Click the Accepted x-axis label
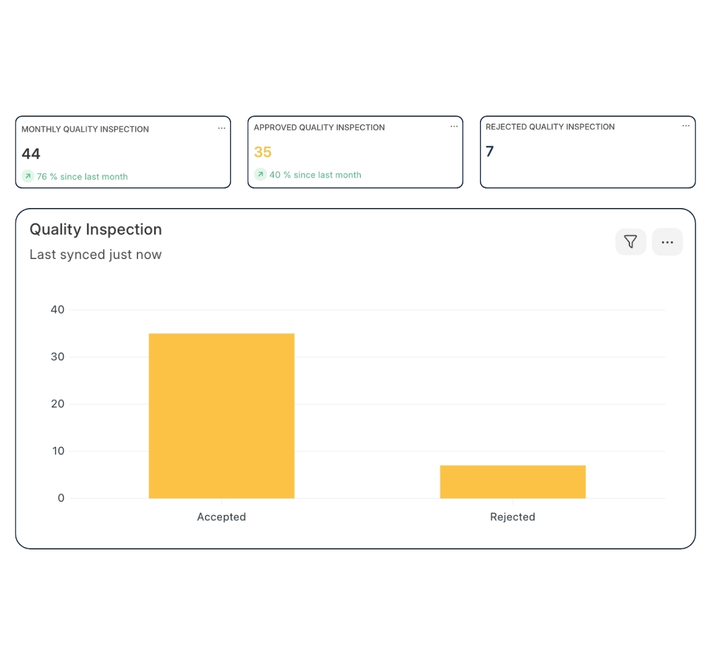Image resolution: width=711 pixels, height=665 pixels. point(222,517)
